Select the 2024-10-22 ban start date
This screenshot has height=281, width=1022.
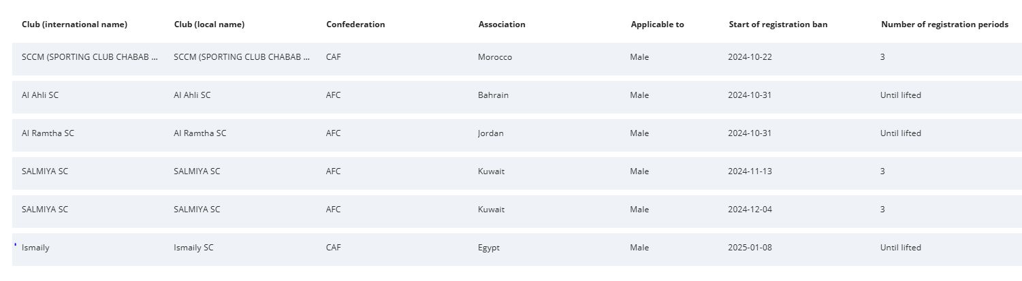[750, 57]
